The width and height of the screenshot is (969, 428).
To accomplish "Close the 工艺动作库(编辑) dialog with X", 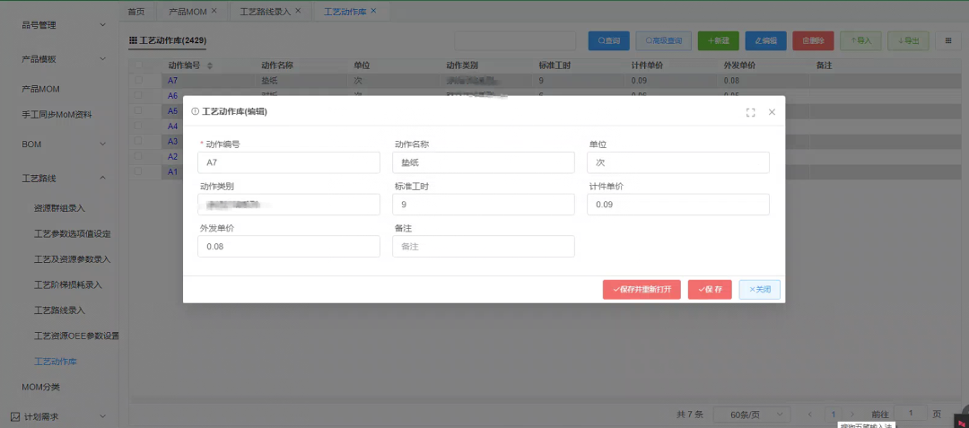I will coord(772,112).
